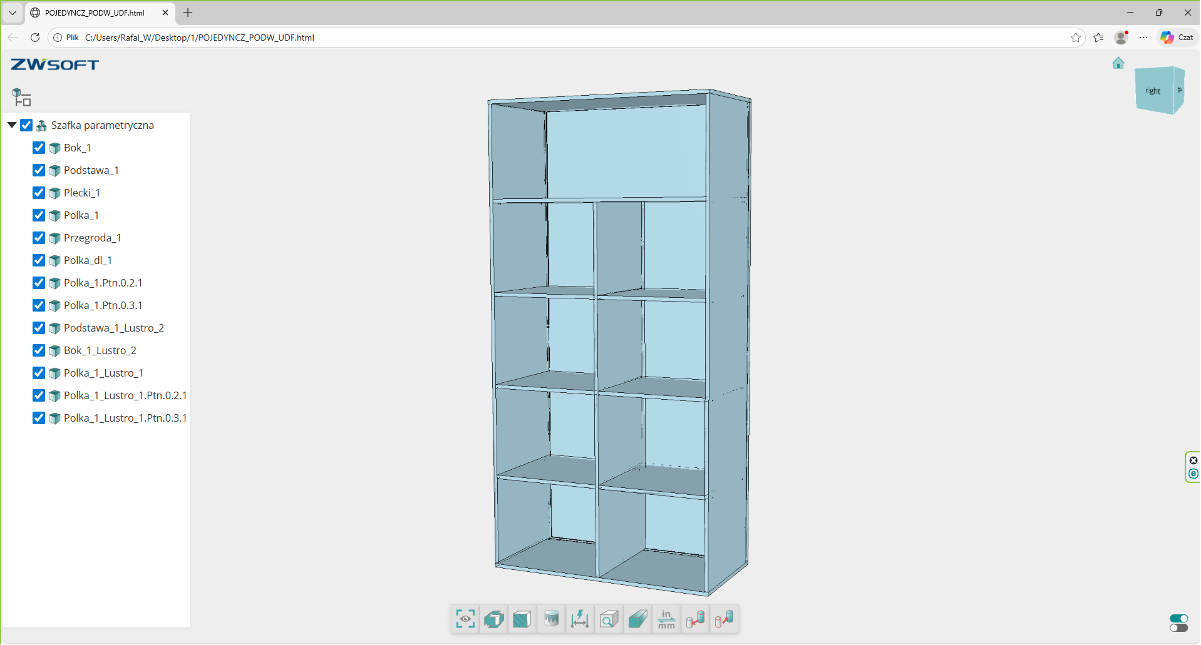Select the paint bucket color tool
Viewport: 1201px width, 645px height.
point(551,619)
